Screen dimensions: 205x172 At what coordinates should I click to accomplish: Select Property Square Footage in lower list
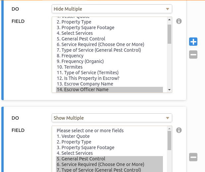pos(85,147)
